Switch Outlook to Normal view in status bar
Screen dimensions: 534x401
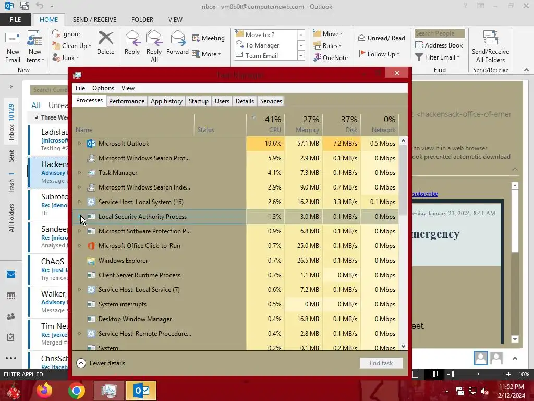pyautogui.click(x=415, y=374)
